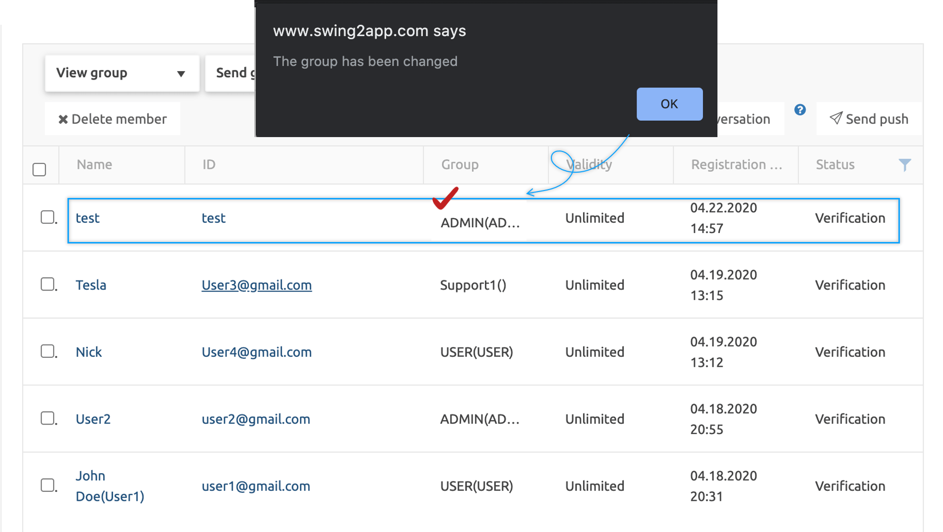943x532 pixels.
Task: Click the Status column filter funnel icon
Action: tap(904, 165)
